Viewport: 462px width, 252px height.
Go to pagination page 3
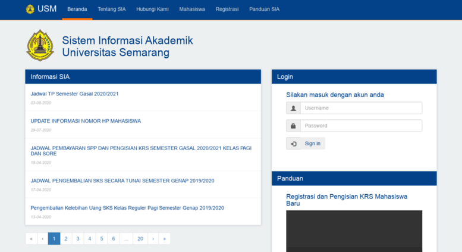(x=78, y=239)
